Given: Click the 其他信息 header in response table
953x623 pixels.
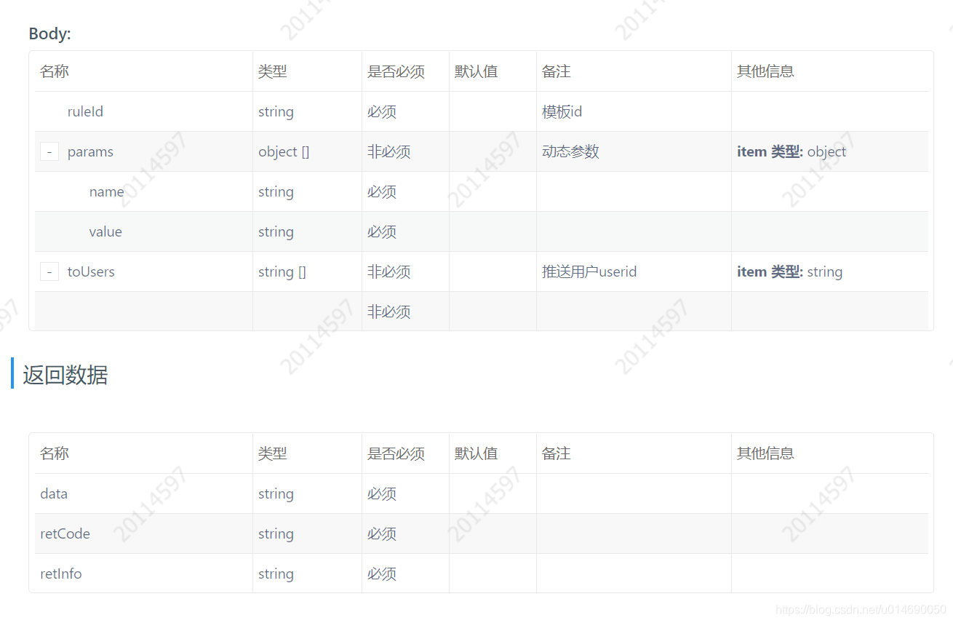Looking at the screenshot, I should point(765,453).
